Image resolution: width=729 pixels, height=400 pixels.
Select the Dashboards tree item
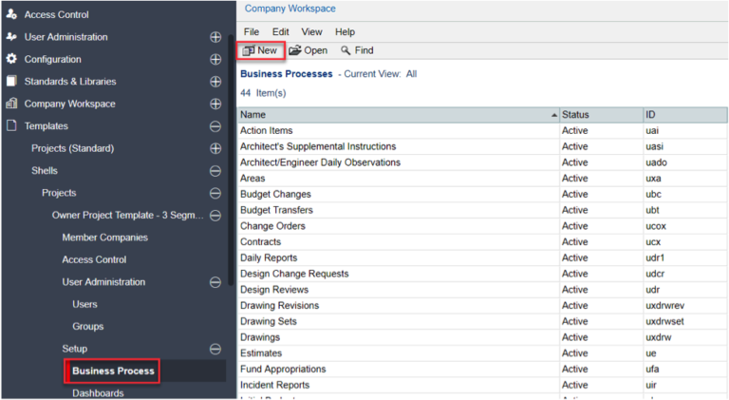98,392
